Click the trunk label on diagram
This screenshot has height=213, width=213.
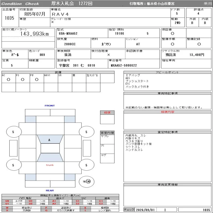50,165
